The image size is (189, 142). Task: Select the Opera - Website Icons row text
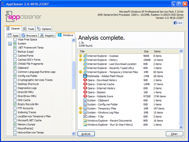[100, 96]
